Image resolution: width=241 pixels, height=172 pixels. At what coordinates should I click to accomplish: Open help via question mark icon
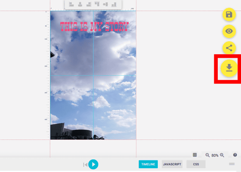pos(235,155)
